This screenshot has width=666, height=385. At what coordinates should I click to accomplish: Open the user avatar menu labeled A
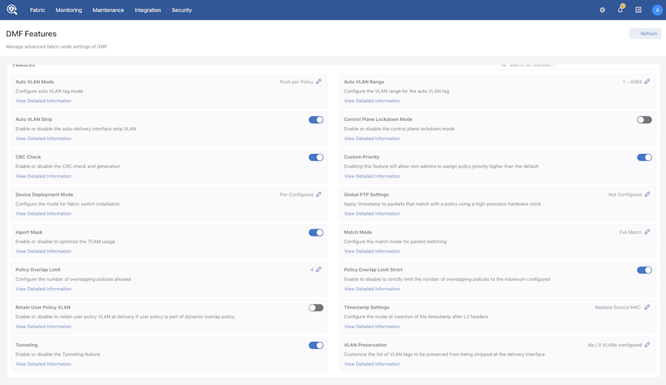[x=657, y=10]
